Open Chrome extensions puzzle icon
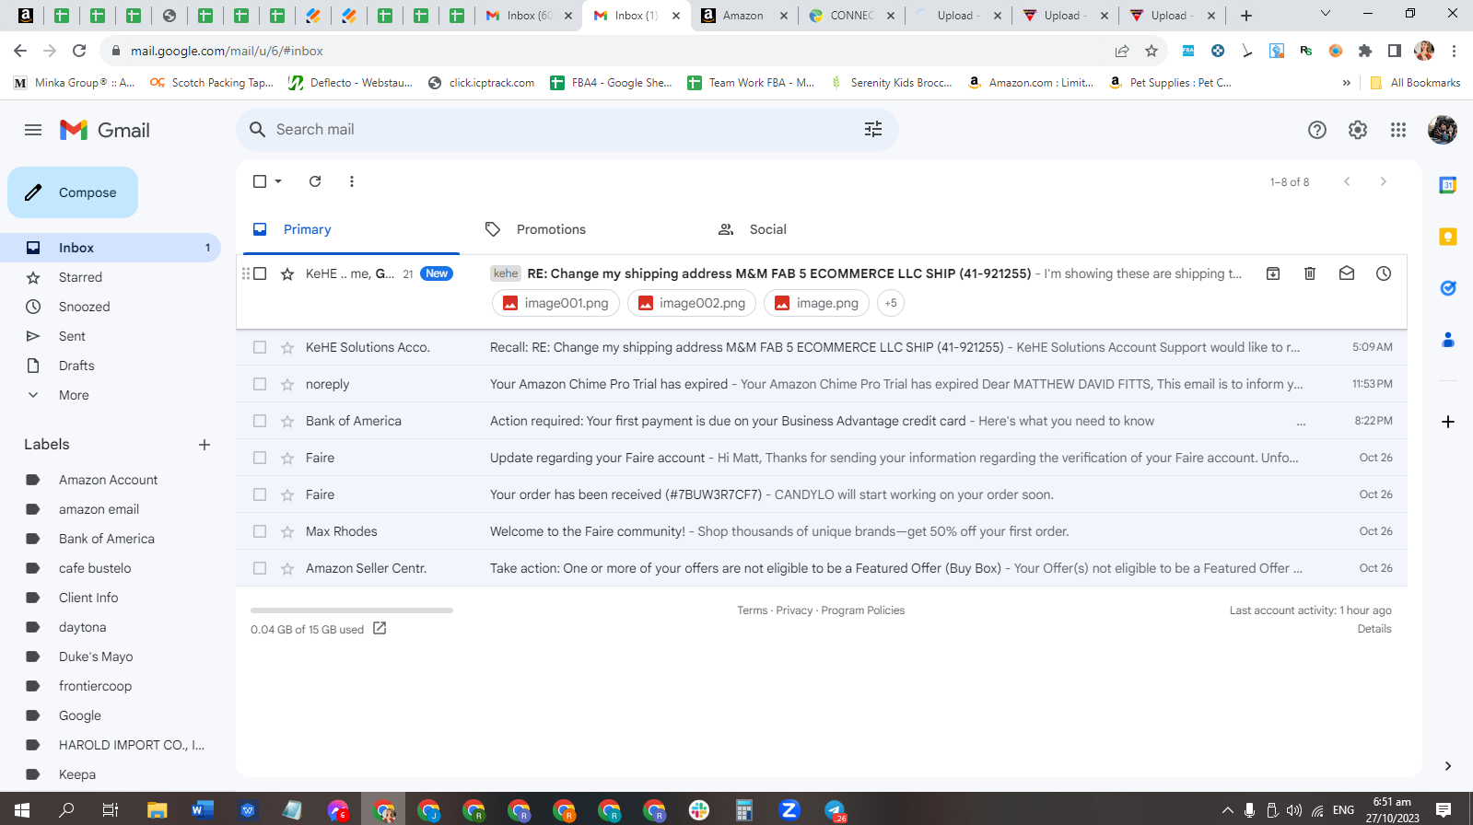 (1365, 51)
